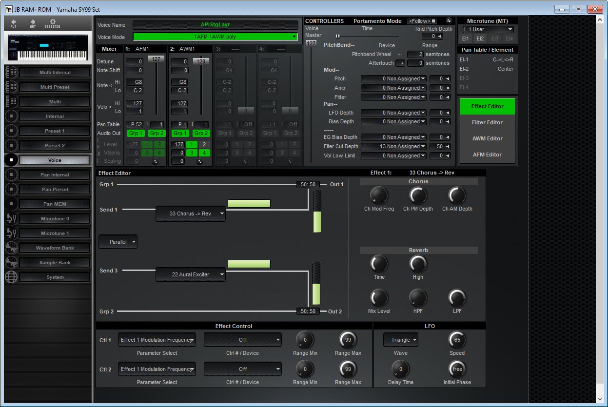Open the 33 Chorus -> Rev effect dropdown
Image resolution: width=608 pixels, height=407 pixels.
coord(191,213)
